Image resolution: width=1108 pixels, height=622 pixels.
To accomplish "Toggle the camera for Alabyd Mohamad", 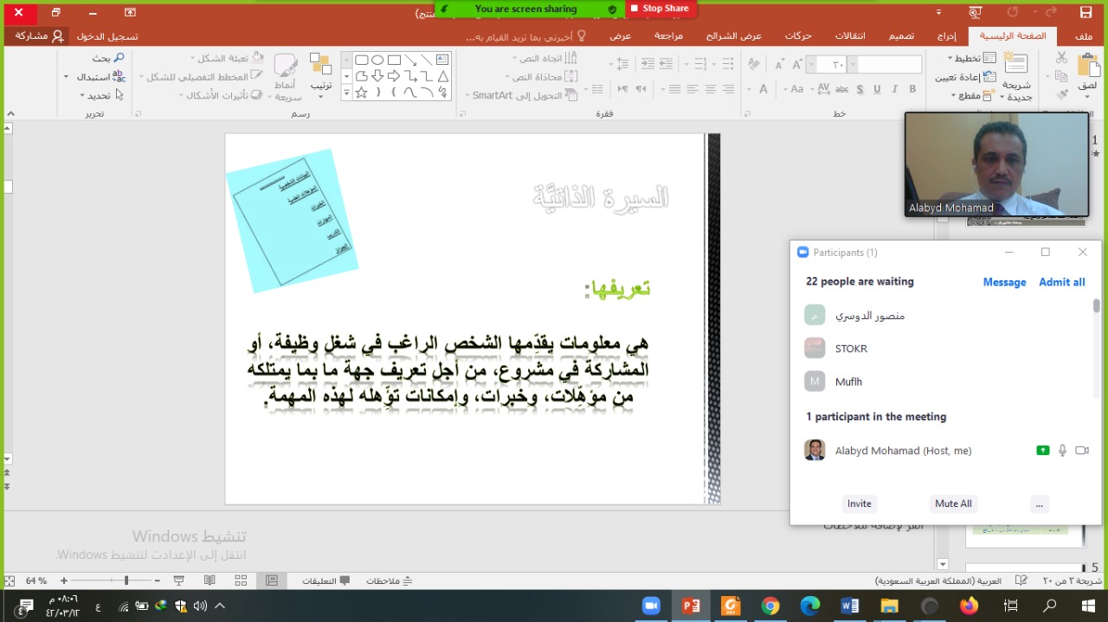I will [x=1081, y=451].
